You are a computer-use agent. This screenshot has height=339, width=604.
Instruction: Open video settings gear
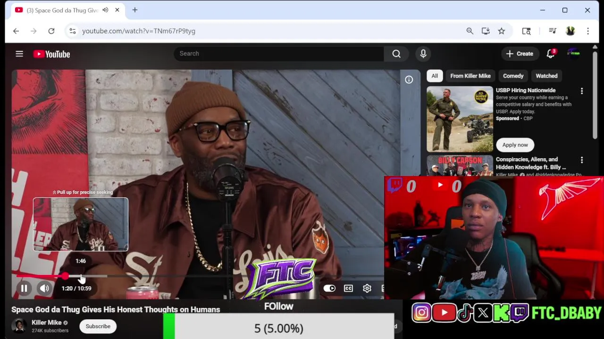tap(367, 288)
